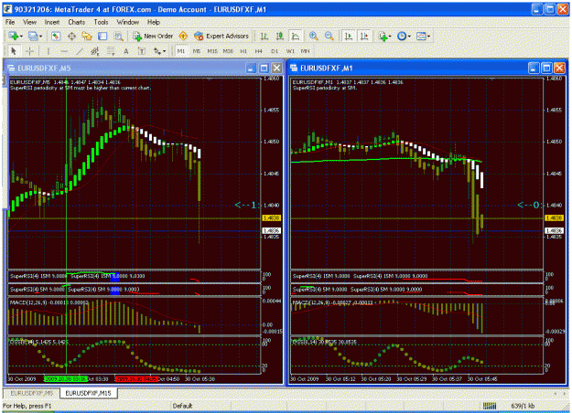Viewport: 572px width, 413px height.
Task: Select the text label tool
Action: click(x=142, y=51)
